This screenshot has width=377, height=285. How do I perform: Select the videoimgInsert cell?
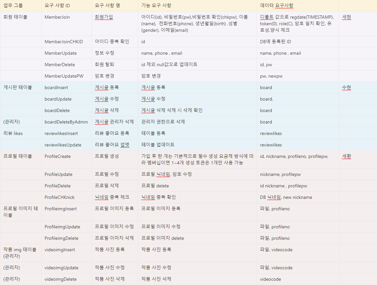66,253
